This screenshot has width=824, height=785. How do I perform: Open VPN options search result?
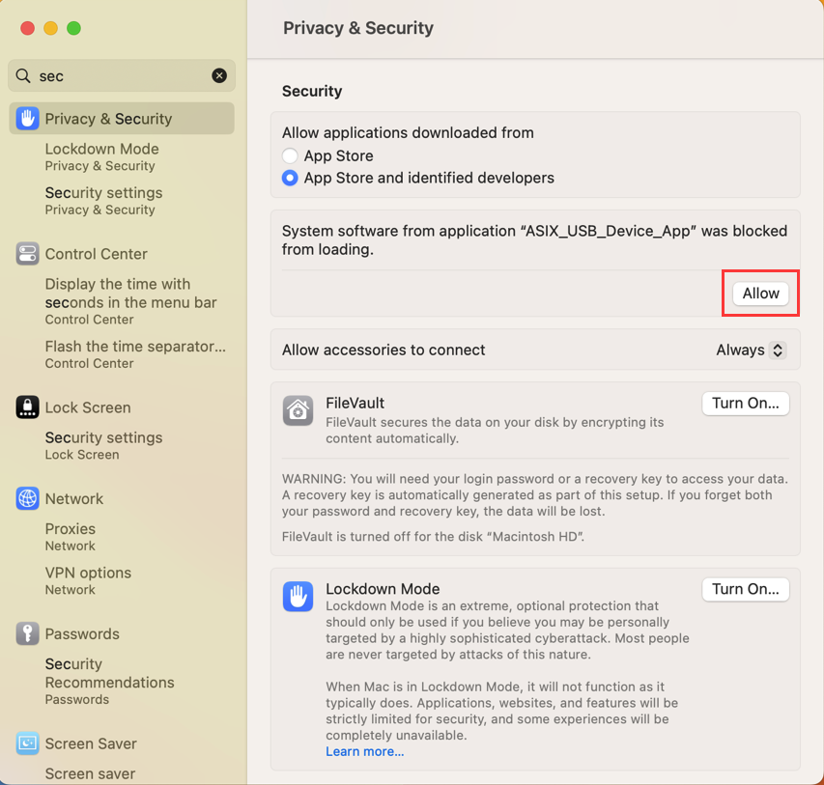[x=88, y=580]
